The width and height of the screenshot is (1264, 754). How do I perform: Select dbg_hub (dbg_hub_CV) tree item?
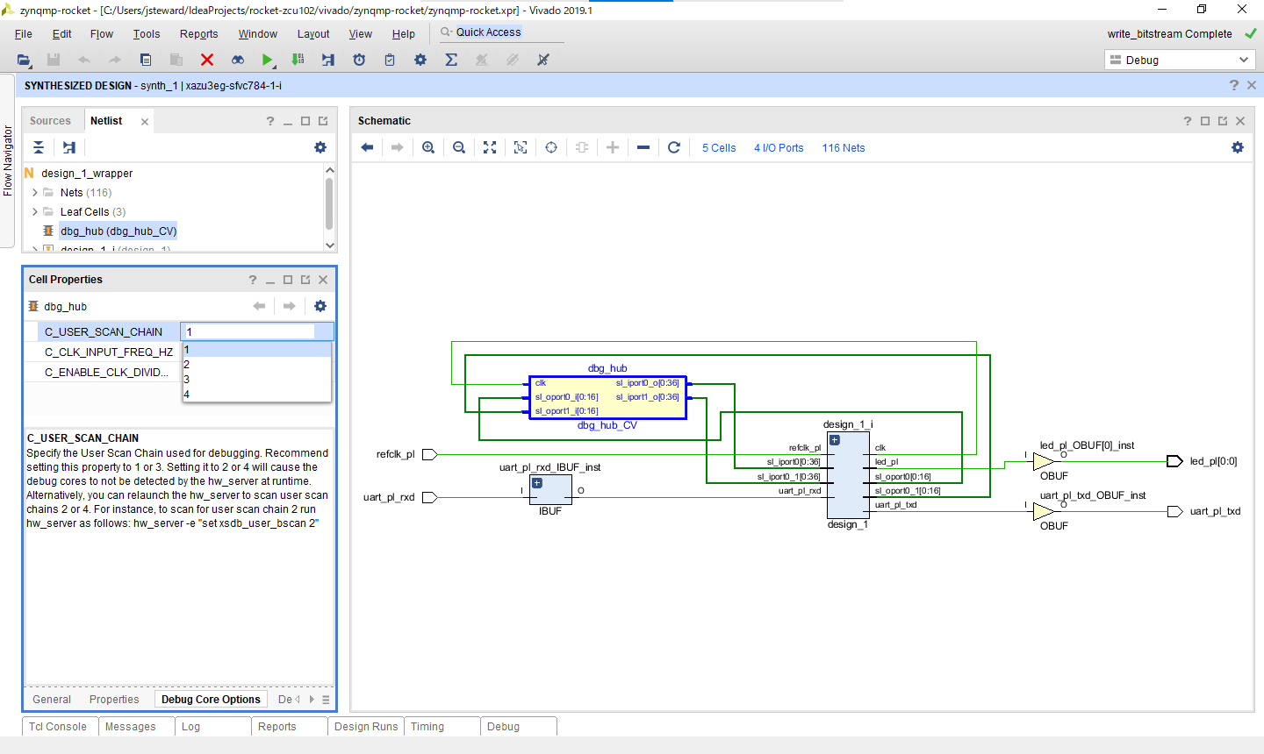[x=118, y=231]
